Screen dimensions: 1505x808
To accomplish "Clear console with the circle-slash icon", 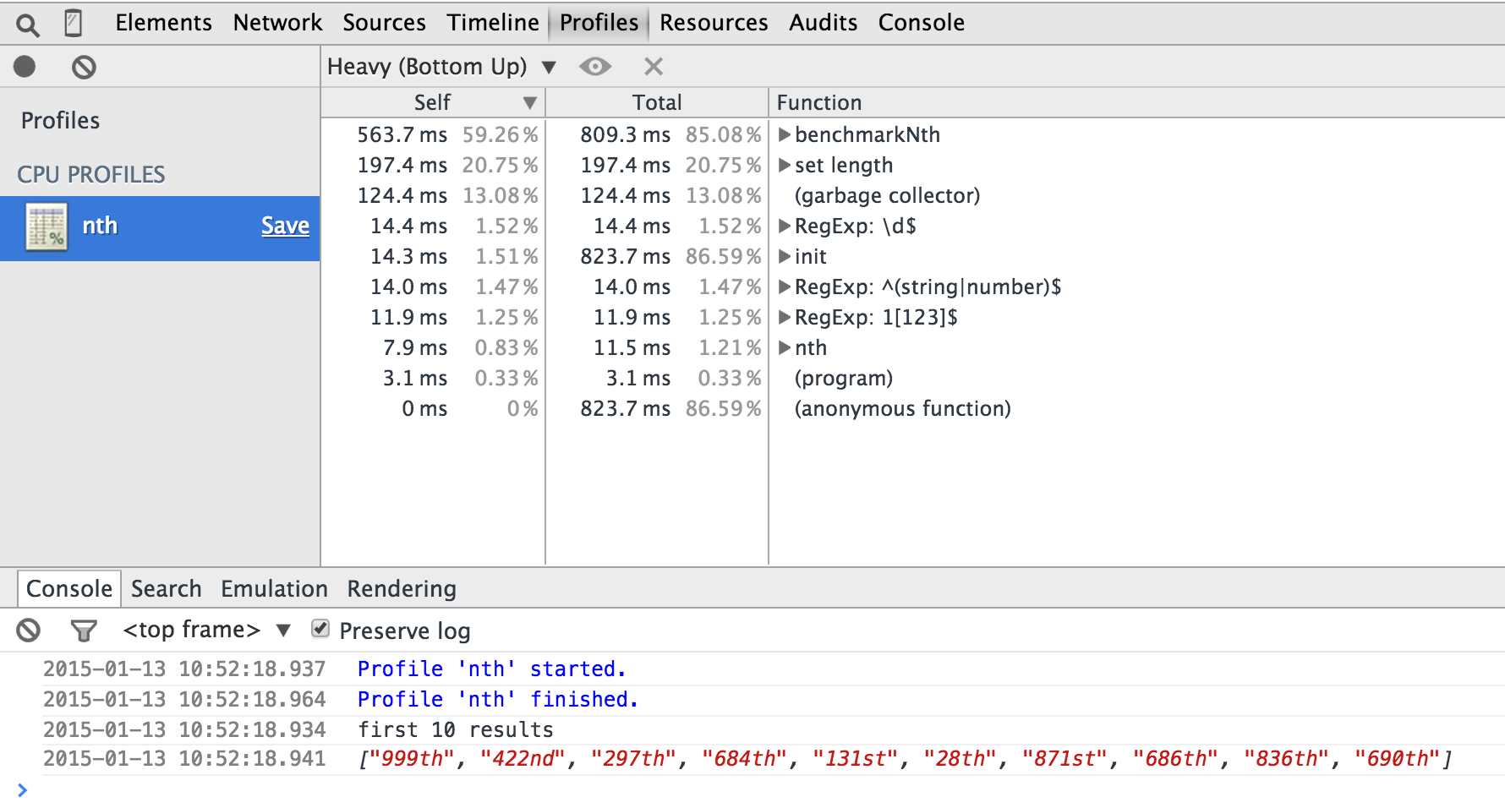I will [29, 630].
